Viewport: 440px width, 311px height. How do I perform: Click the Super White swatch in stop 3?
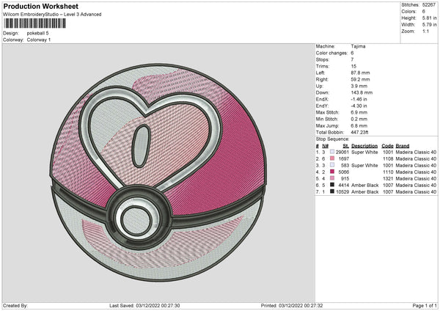(x=332, y=165)
